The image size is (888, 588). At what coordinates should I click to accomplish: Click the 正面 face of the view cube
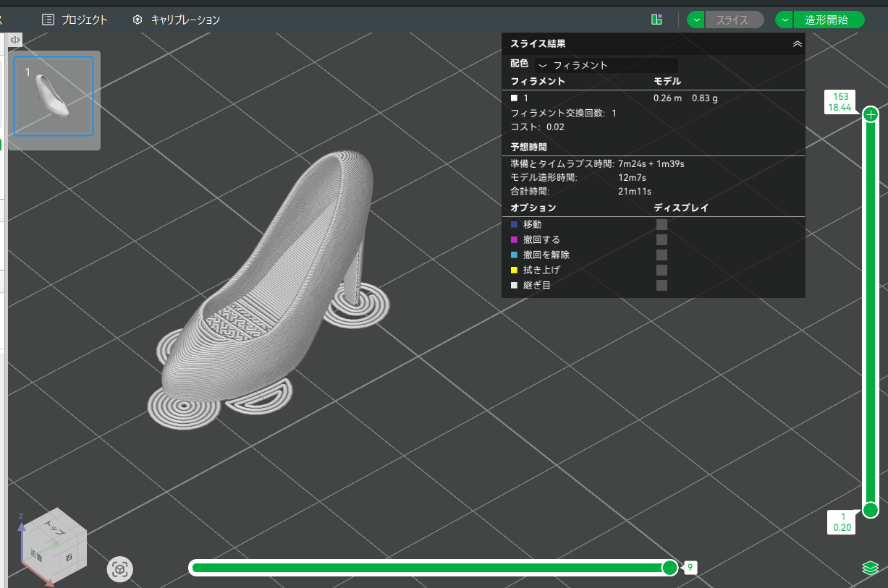37,555
